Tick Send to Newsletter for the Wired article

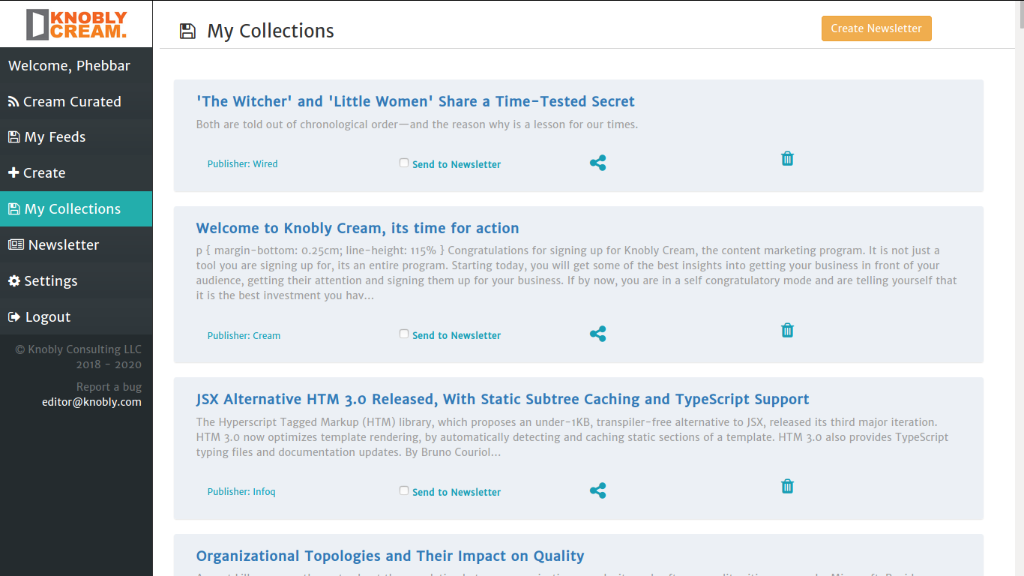point(404,163)
